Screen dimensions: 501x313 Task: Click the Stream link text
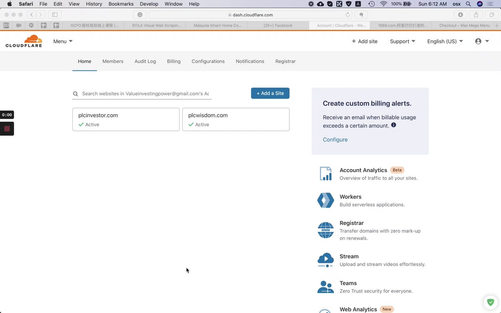pos(349,256)
